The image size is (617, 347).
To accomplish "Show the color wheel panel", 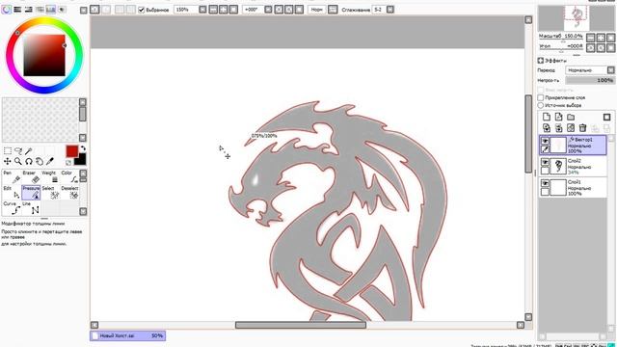I will 7,10.
